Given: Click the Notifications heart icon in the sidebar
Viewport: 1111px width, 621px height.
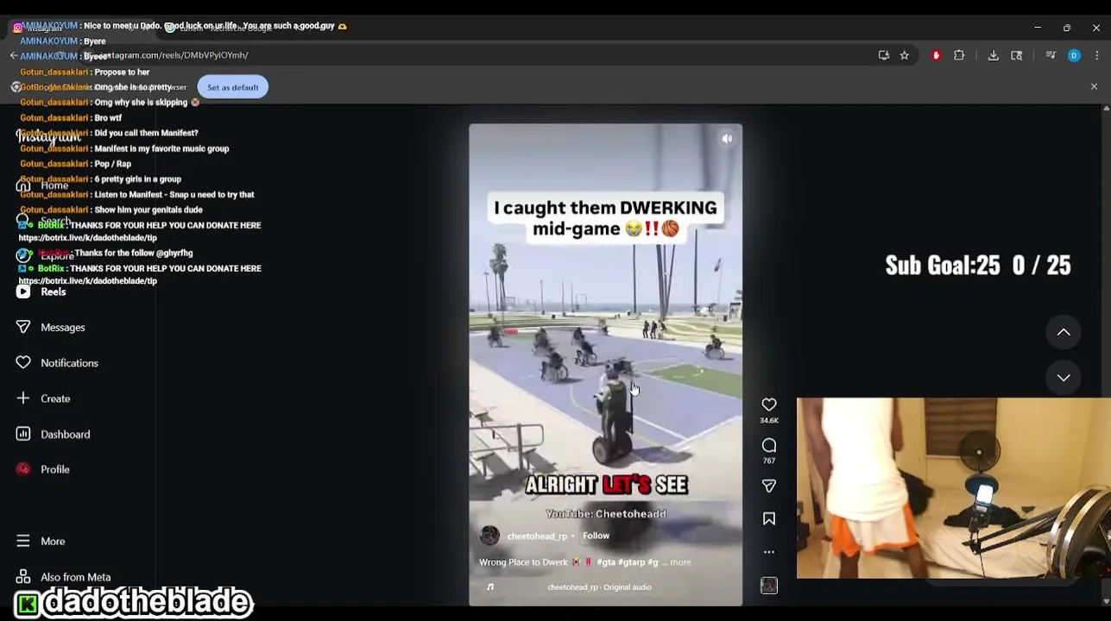Looking at the screenshot, I should tap(23, 363).
